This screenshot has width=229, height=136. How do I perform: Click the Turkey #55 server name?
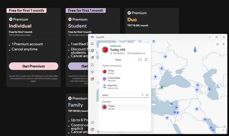click(x=118, y=50)
